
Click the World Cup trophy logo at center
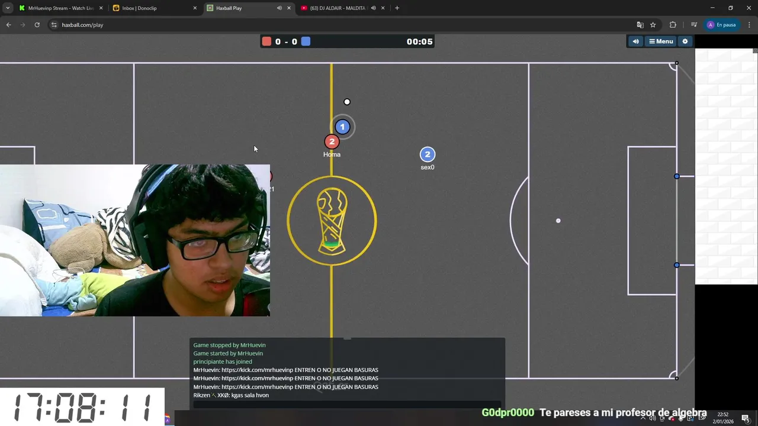332,221
